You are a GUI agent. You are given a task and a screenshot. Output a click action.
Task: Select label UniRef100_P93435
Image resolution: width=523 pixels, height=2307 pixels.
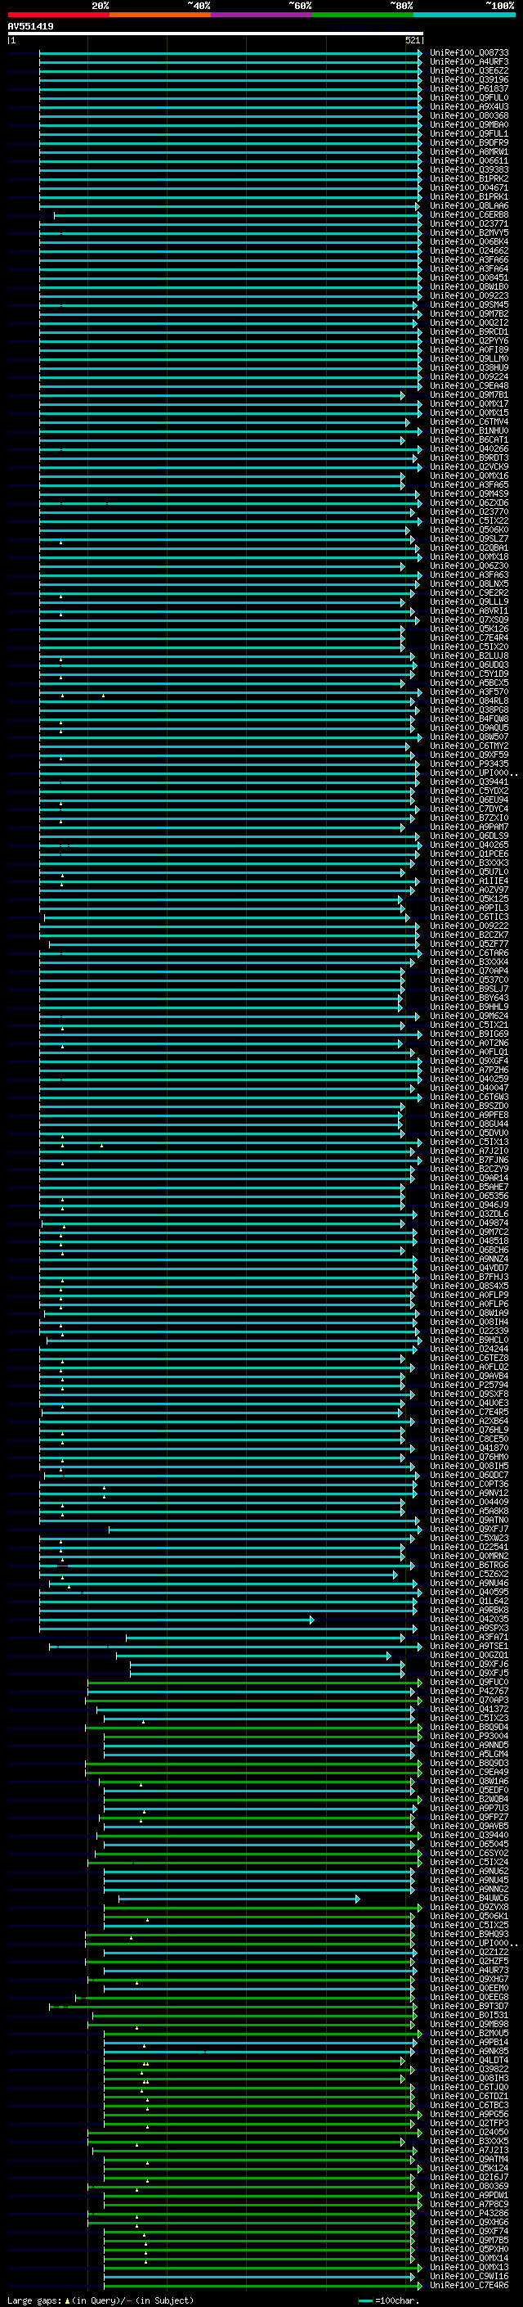469,764
